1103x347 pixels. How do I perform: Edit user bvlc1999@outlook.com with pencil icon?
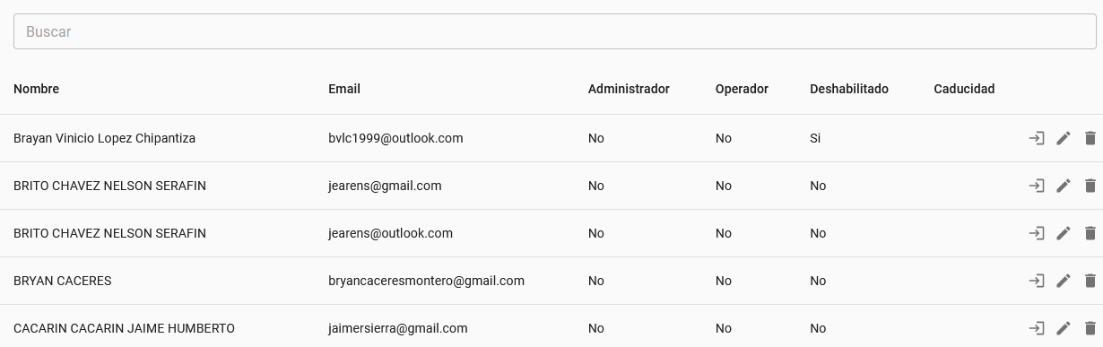[1064, 138]
